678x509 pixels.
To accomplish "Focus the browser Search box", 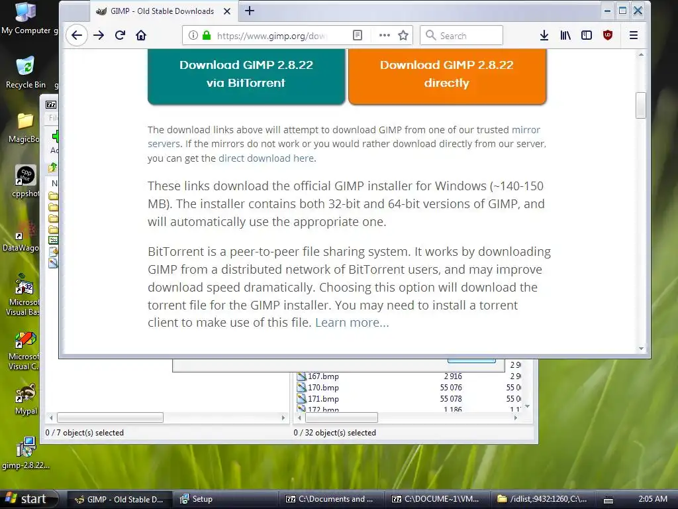I will tap(461, 36).
